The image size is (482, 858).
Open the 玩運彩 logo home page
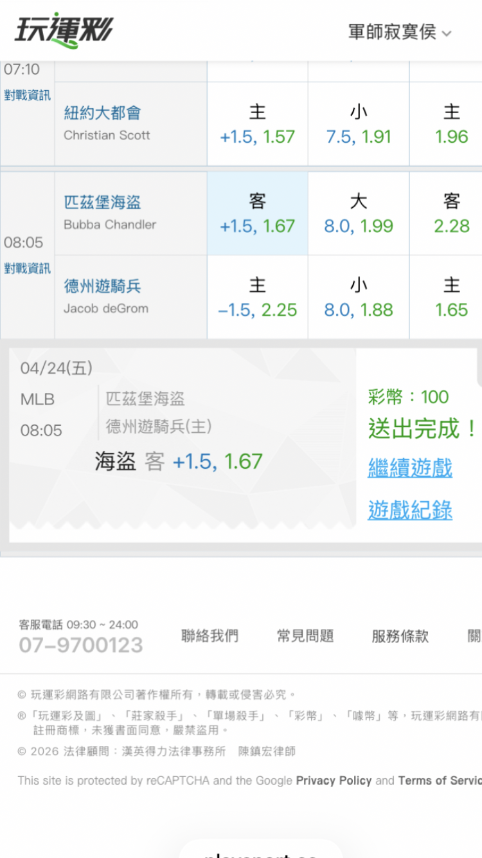coord(64,30)
